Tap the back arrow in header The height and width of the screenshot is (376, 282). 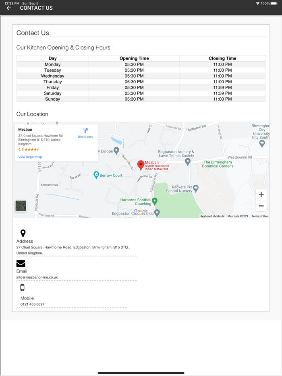point(9,8)
